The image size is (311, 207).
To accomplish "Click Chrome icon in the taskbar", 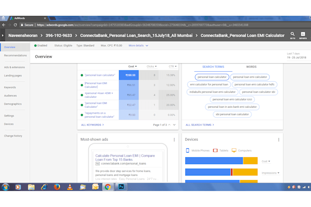I will tap(107, 187).
